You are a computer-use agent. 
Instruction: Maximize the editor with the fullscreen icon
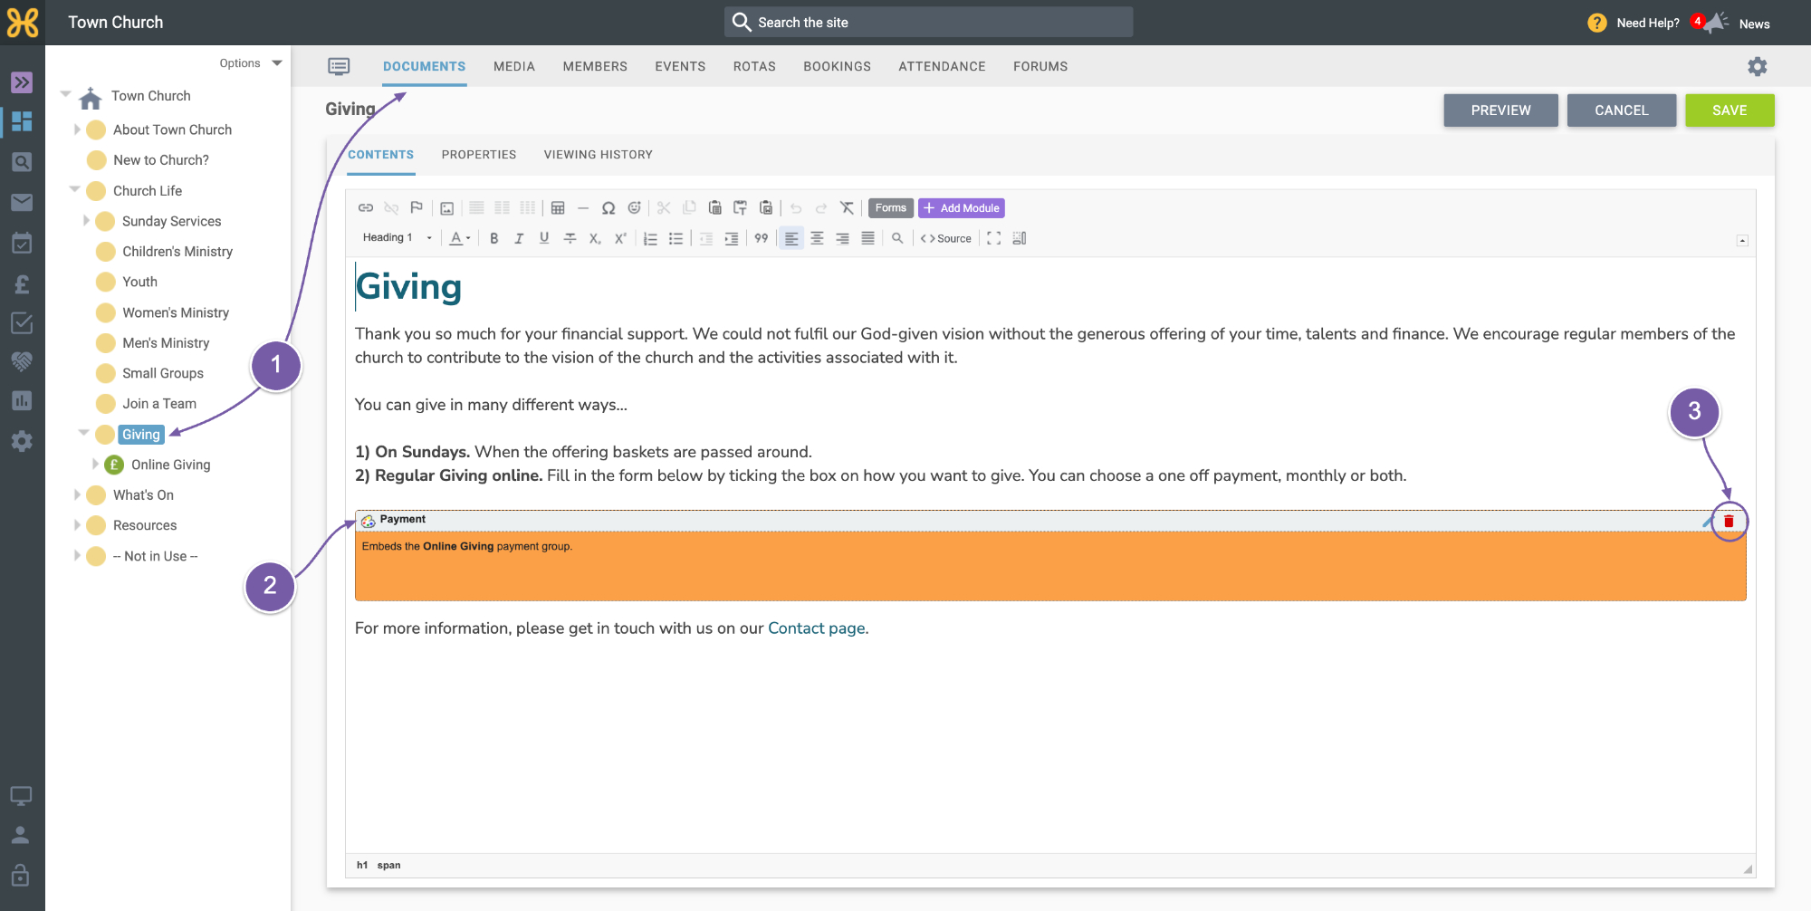click(993, 238)
